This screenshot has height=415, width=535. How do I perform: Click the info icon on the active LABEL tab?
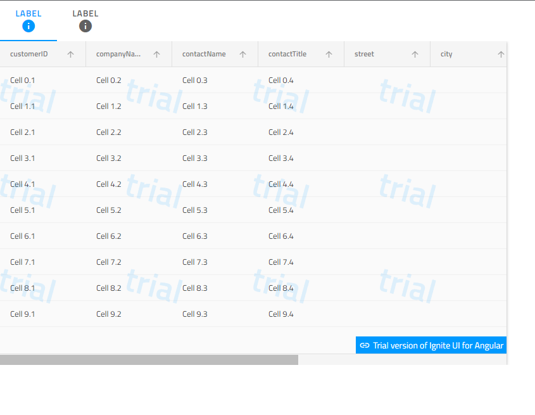pos(28,26)
